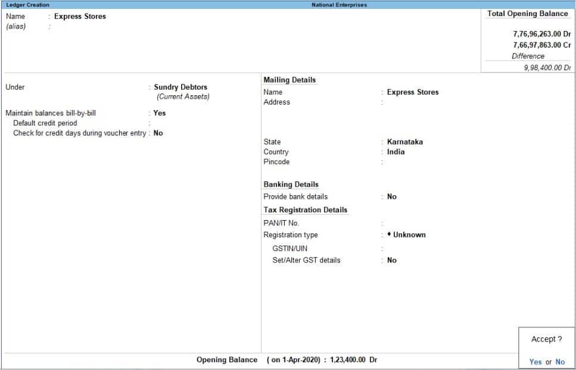
Task: Change the State value Karnataka
Action: pyautogui.click(x=405, y=142)
